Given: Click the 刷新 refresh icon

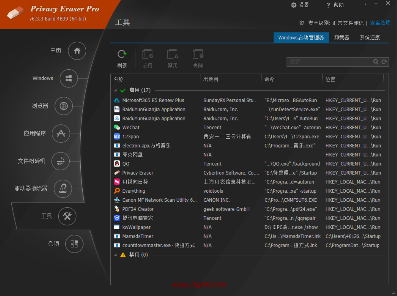Looking at the screenshot, I should point(122,54).
